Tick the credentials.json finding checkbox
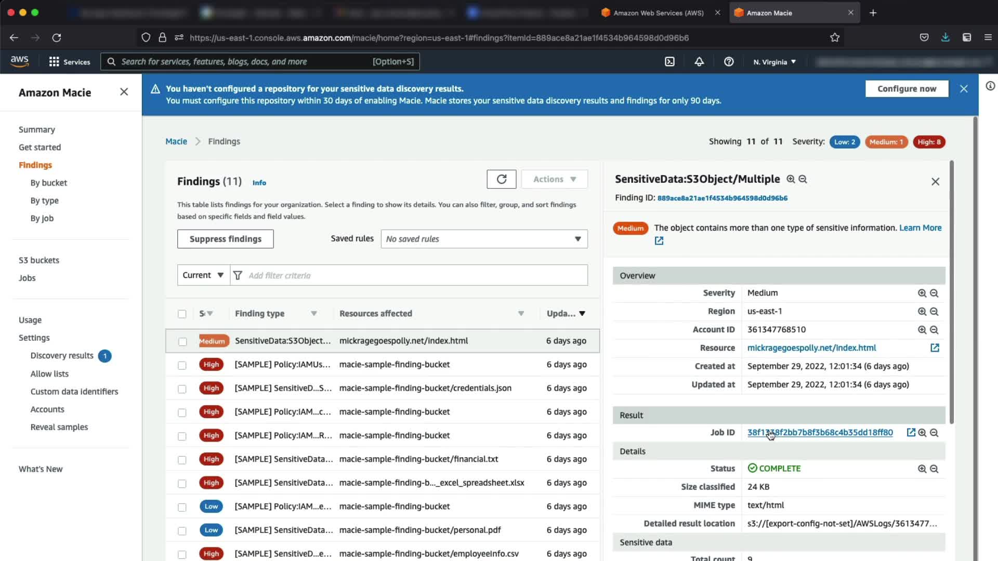Image resolution: width=998 pixels, height=561 pixels. click(182, 389)
